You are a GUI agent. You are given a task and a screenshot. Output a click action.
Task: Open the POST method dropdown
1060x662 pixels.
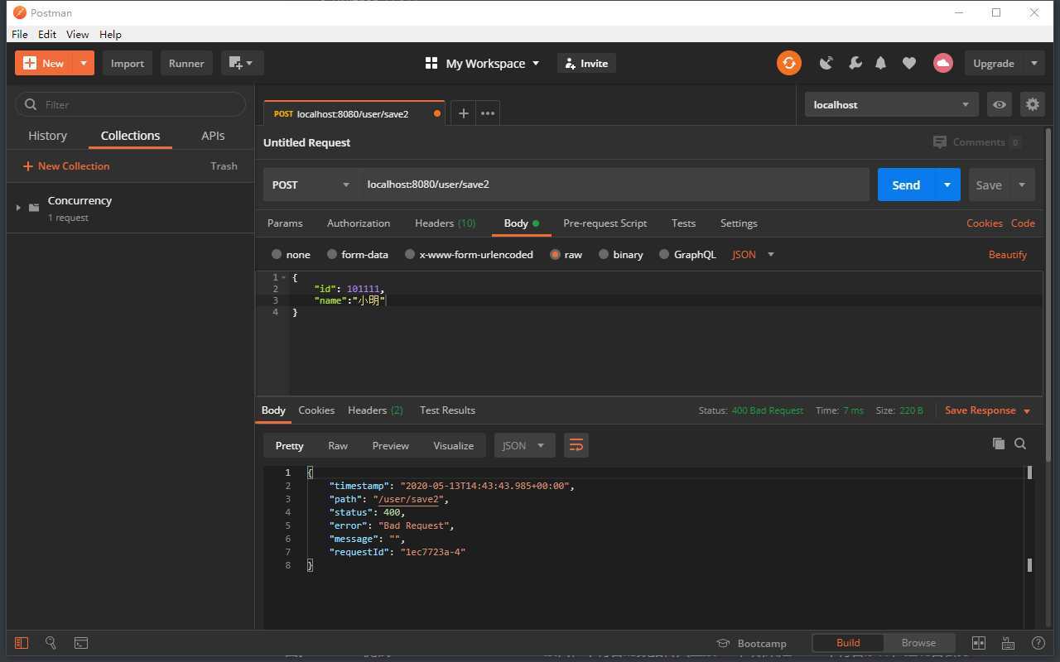pyautogui.click(x=311, y=185)
